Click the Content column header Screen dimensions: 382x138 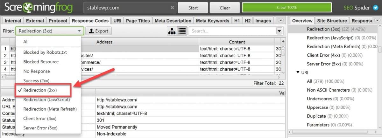click(x=237, y=42)
